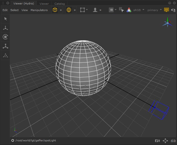Activate the Translate manipulator tool
The height and width of the screenshot is (145, 177).
point(5,28)
